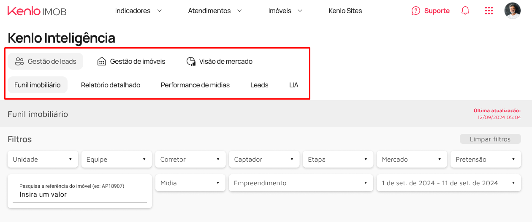Screen dimensions: 532x222
Task: Click the Última atualização timestamp text
Action: pos(497,114)
